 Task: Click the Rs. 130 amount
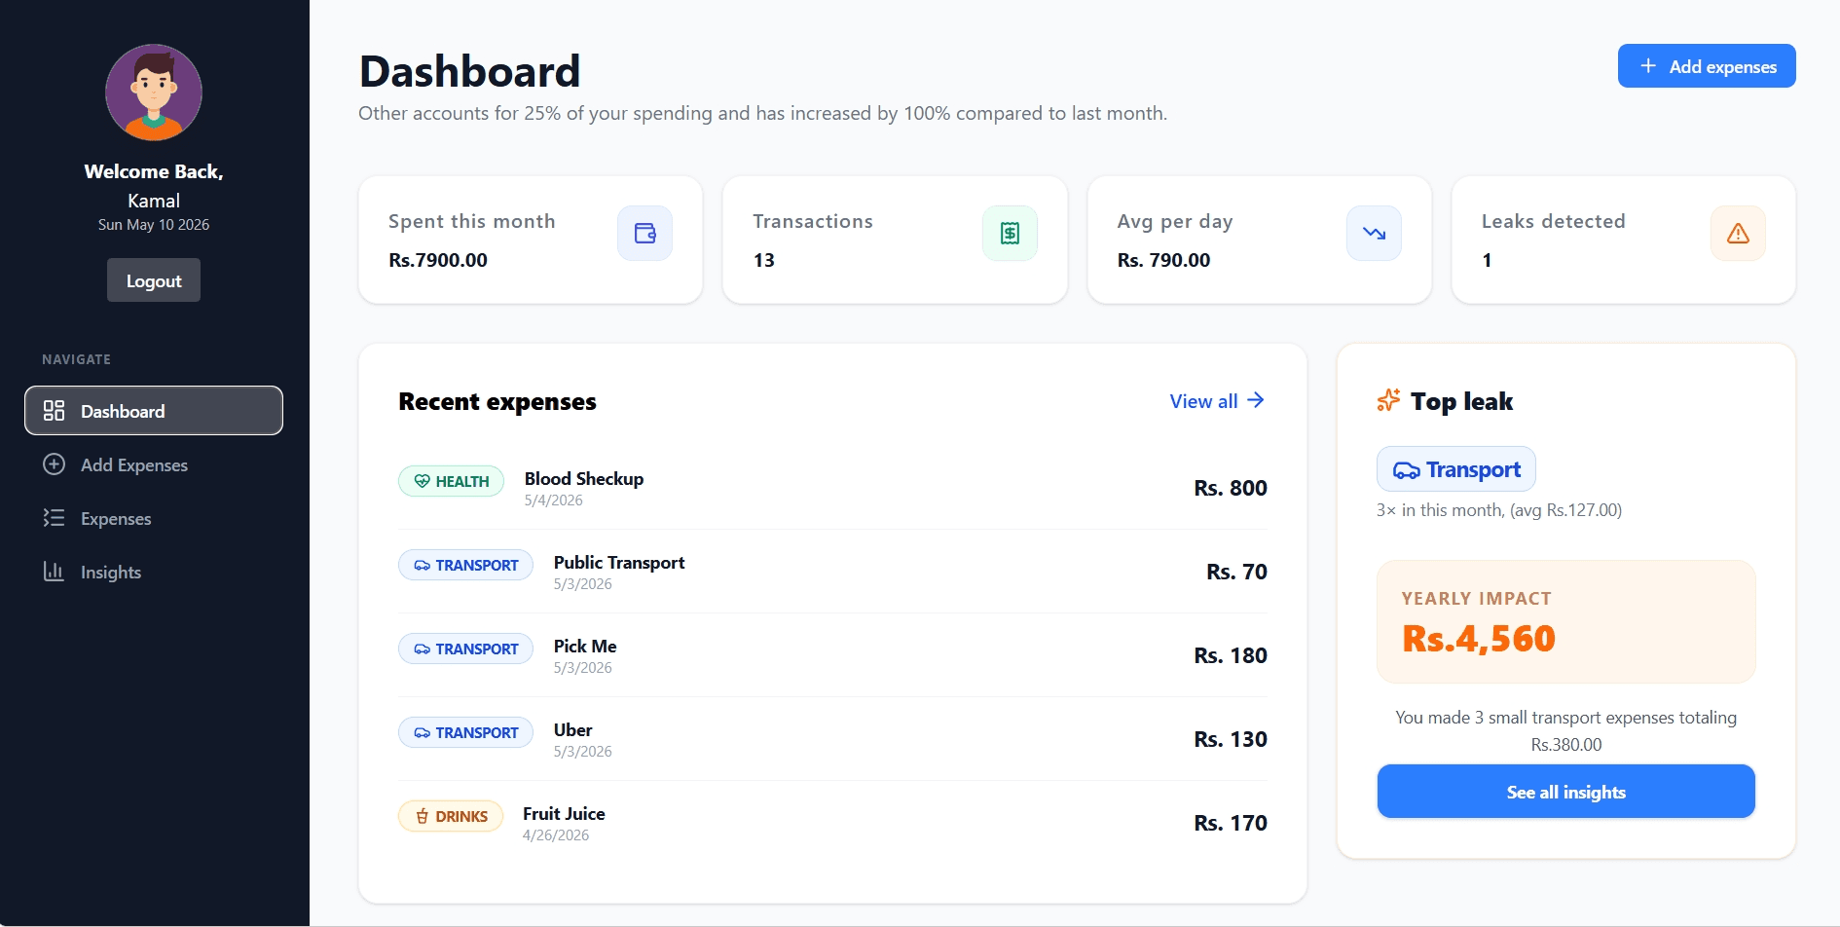(x=1231, y=739)
